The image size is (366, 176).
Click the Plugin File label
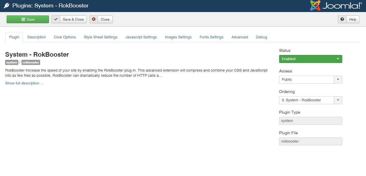pos(288,133)
